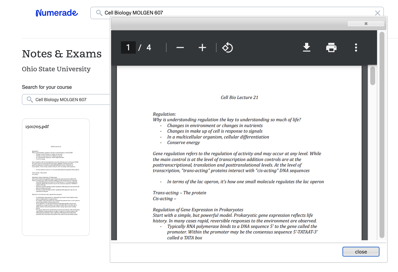Click 'Changes in environment or changes in nutrients' bullet
The width and height of the screenshot is (398, 272).
[215, 126]
